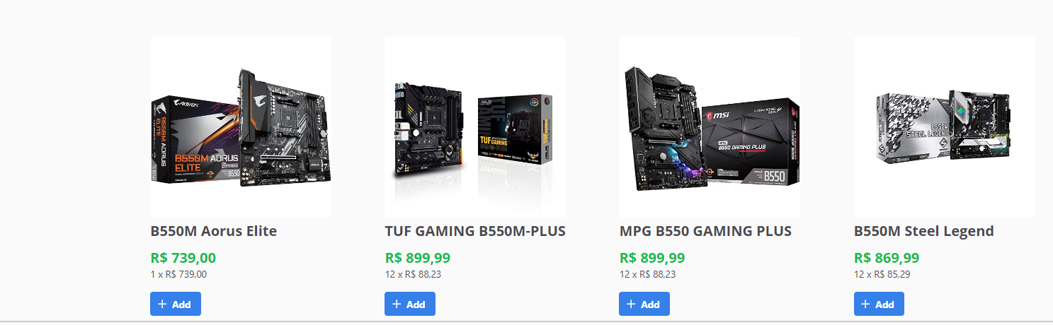Screen dimensions: 1053x325
Task: Open the B550M Steel Legend product image
Action: [x=945, y=127]
